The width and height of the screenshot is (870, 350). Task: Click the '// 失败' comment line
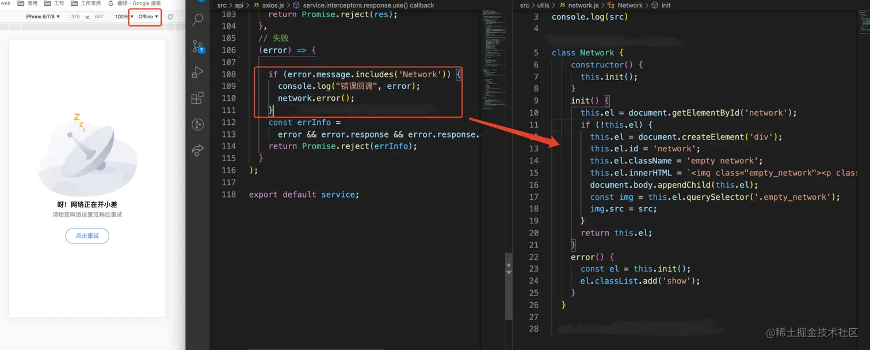point(273,38)
